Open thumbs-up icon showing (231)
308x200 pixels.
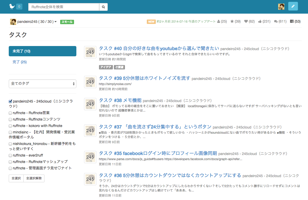[x=264, y=21]
